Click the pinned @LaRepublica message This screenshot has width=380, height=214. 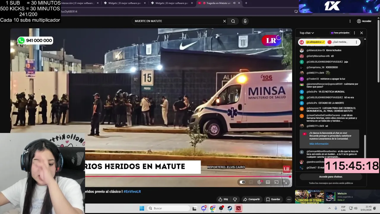pyautogui.click(x=329, y=42)
